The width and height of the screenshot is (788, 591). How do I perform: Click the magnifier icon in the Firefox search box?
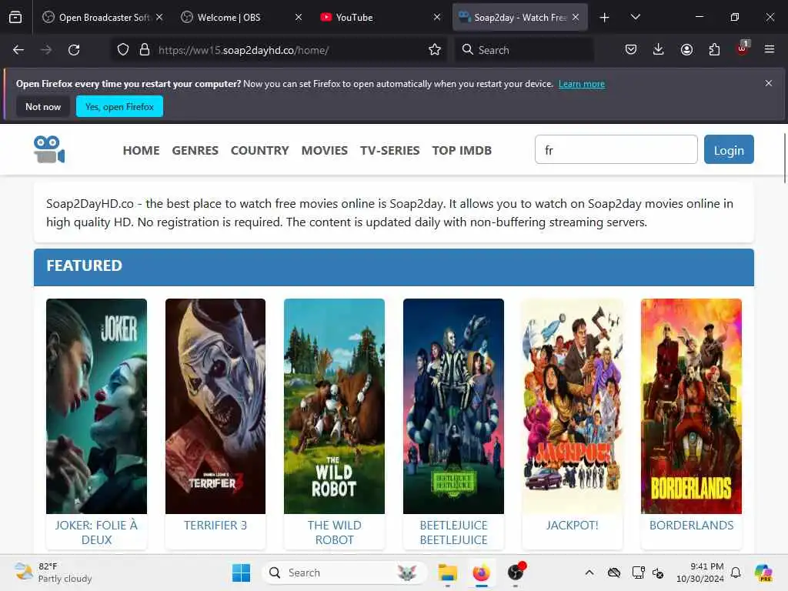pyautogui.click(x=467, y=50)
